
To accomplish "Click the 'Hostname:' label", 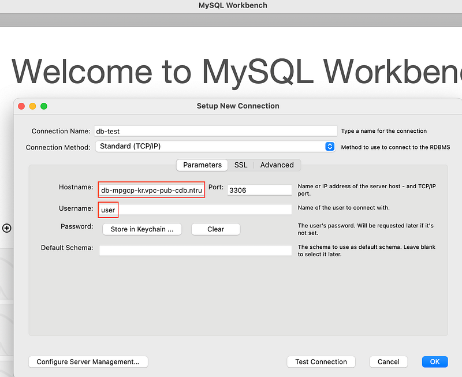I will [x=76, y=187].
